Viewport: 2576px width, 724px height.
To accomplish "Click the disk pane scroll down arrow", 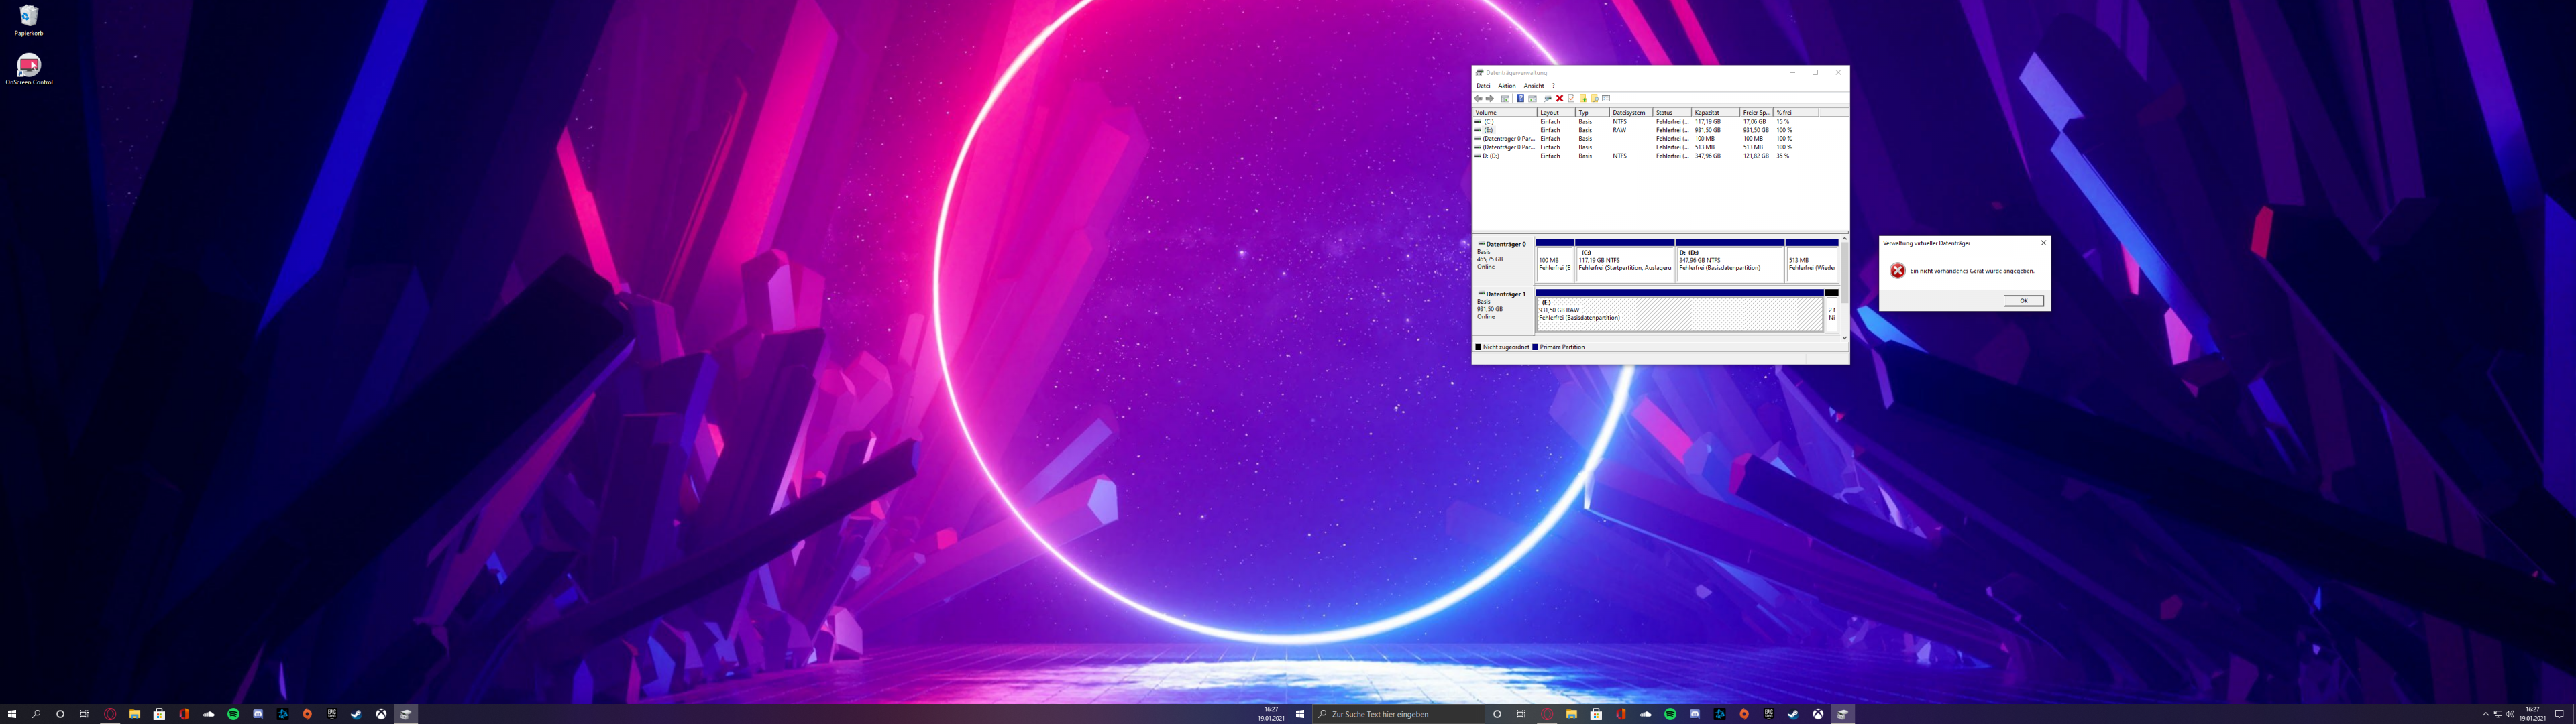I will pyautogui.click(x=1844, y=338).
